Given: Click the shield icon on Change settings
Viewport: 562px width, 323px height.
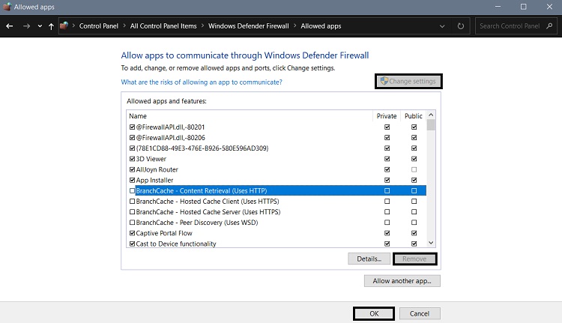Looking at the screenshot, I should coord(384,81).
